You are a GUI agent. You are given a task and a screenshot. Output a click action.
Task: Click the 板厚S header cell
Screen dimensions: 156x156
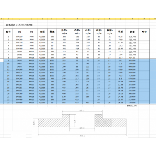[x=110, y=32]
